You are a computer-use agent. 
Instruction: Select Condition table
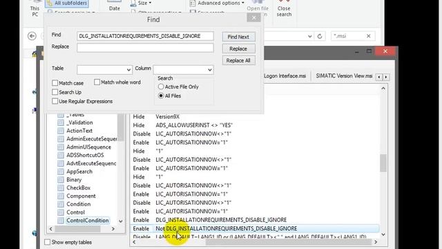[78, 204]
